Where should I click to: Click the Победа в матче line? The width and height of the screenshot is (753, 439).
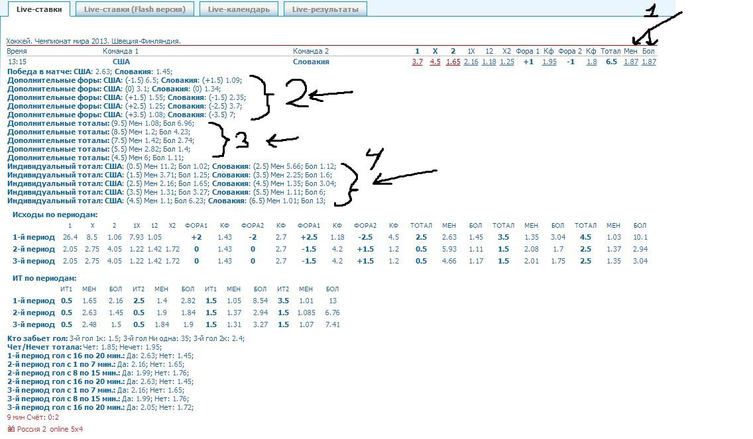coord(89,72)
